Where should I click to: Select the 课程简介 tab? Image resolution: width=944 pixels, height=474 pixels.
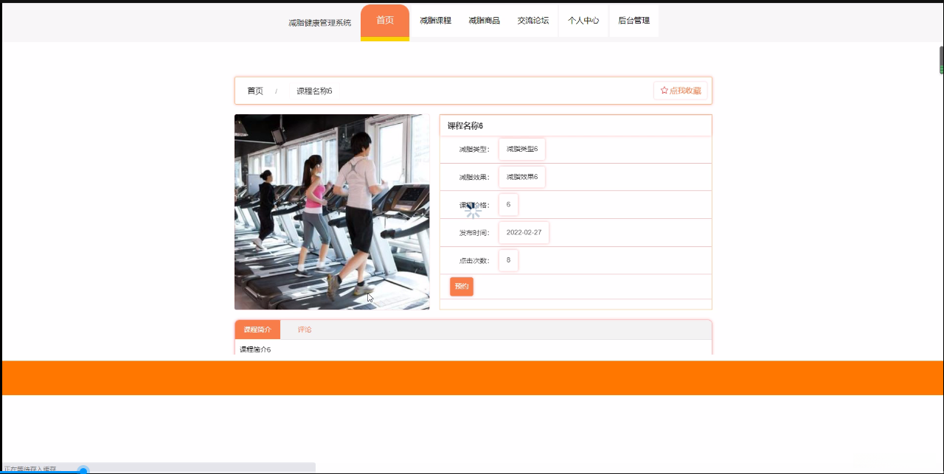pyautogui.click(x=257, y=330)
